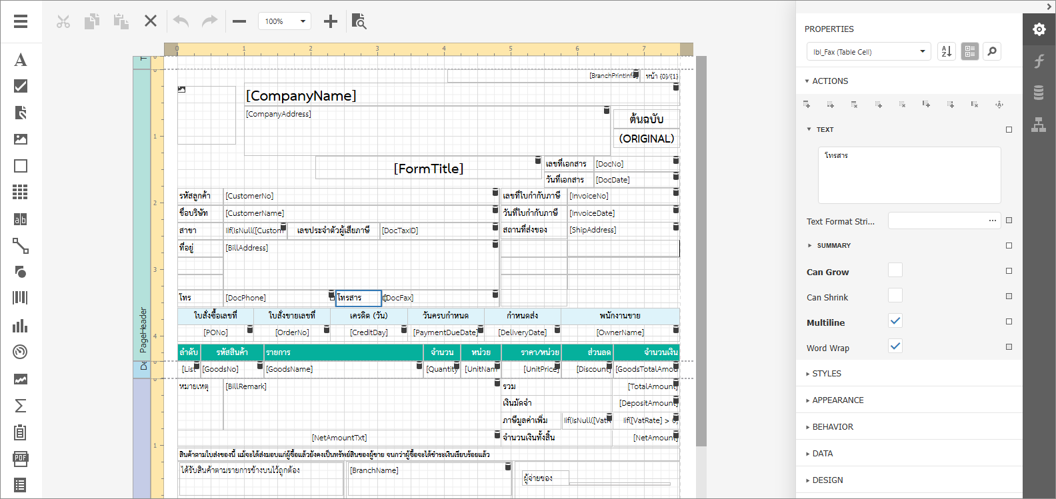Choose the PDF Content tool
The width and height of the screenshot is (1056, 499).
pos(21,458)
